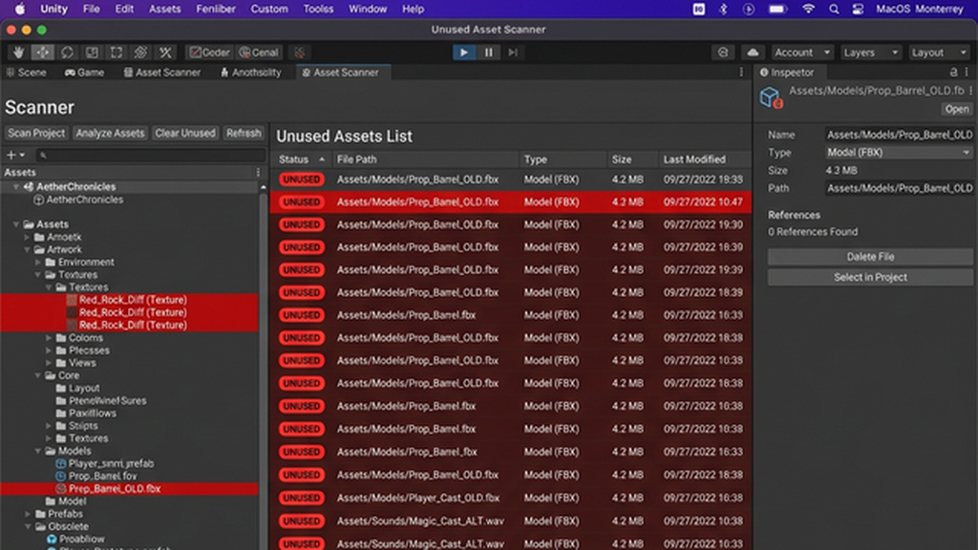
Task: Open the Toolss menu
Action: click(318, 10)
